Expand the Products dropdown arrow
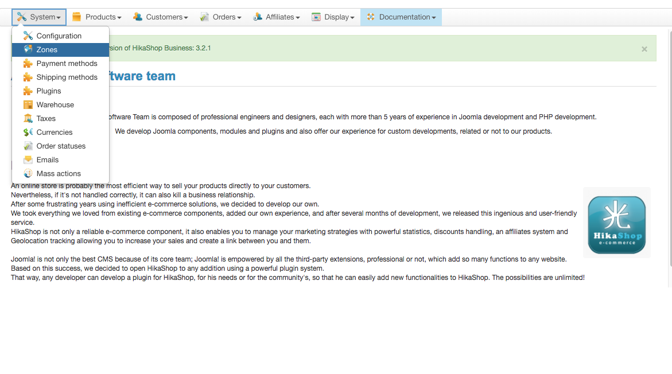Image resolution: width=672 pixels, height=374 pixels. pos(119,18)
